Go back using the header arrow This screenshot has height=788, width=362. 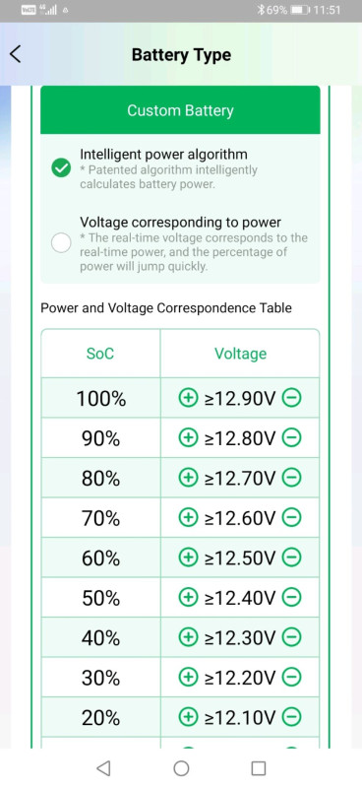coord(16,54)
